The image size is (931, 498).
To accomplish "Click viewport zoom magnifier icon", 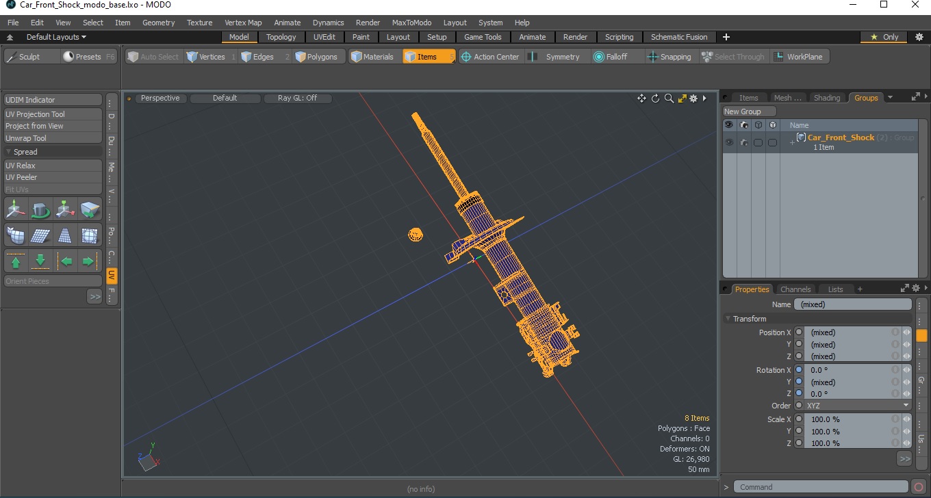I will tap(669, 99).
